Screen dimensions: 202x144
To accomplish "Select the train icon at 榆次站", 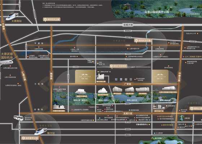I will pos(40,131).
